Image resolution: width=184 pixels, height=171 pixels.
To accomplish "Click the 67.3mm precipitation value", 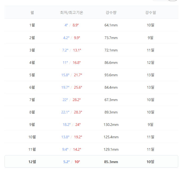I will (111, 100).
